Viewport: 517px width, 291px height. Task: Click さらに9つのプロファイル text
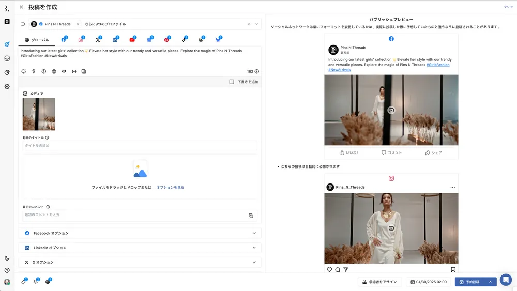(x=105, y=24)
